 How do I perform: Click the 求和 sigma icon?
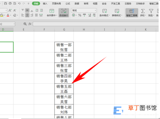(143, 11)
